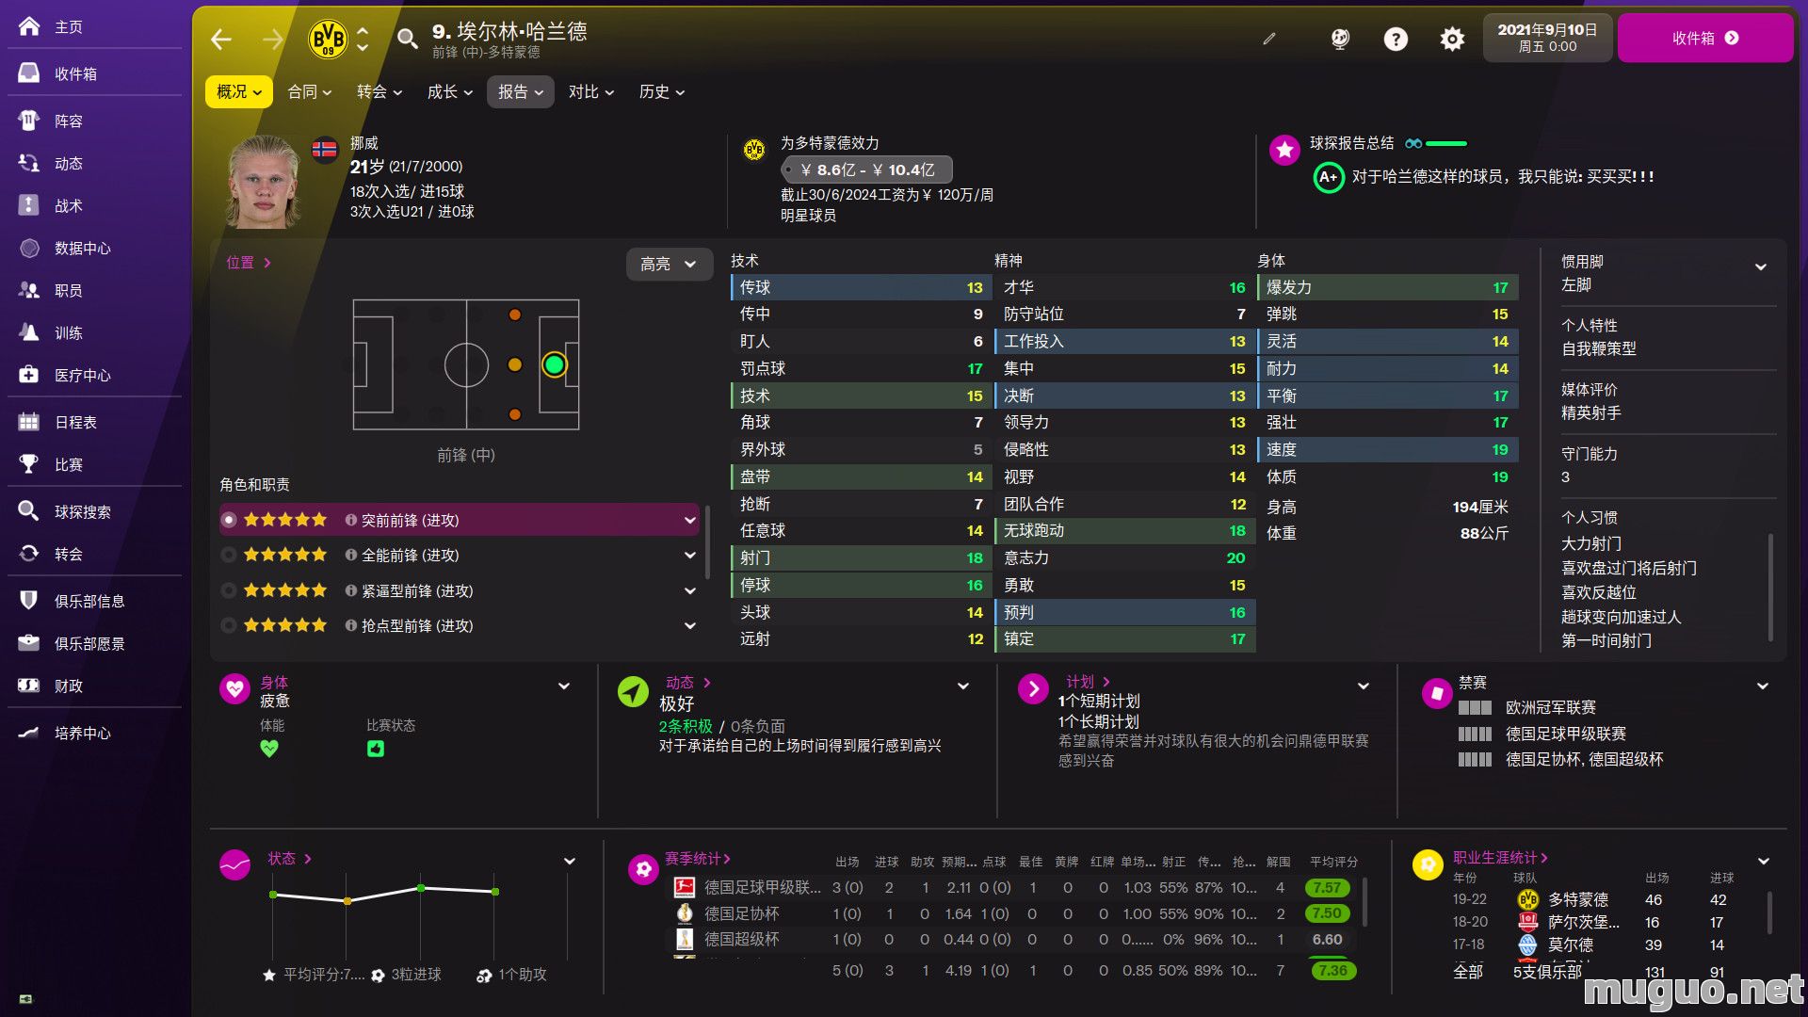Select 突前前锋 (进攻) role radio

pyautogui.click(x=229, y=520)
